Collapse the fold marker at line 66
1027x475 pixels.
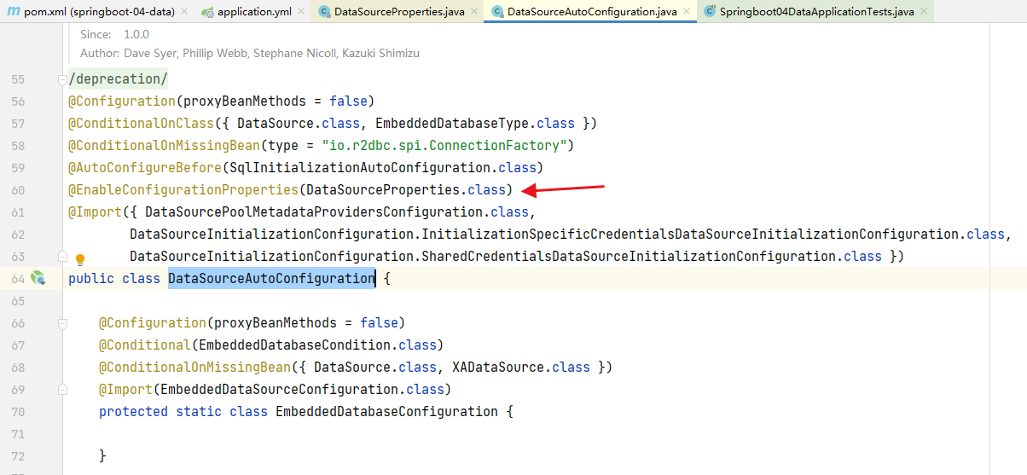tap(61, 323)
